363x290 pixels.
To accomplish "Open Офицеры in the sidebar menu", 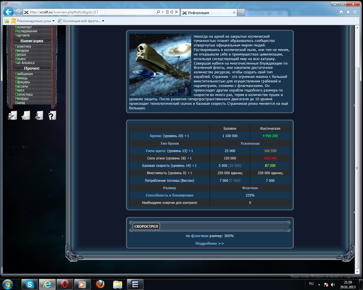I will 22,82.
